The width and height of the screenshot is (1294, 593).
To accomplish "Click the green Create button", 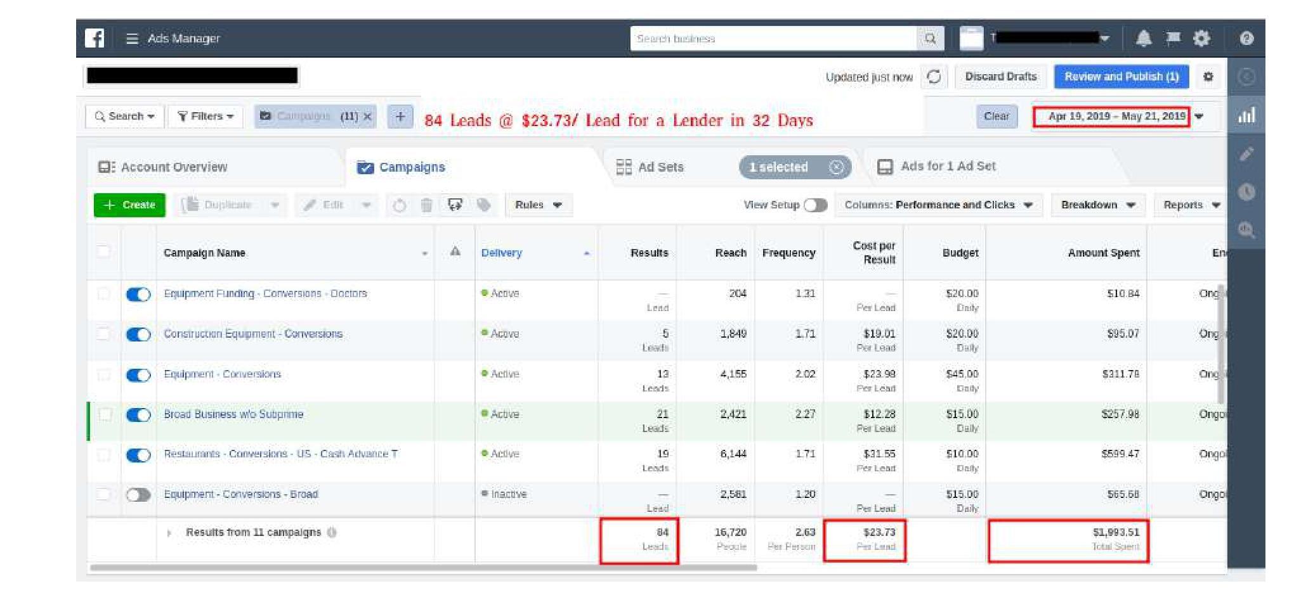I will tap(129, 205).
